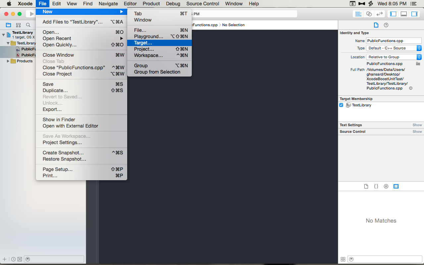Open the Edit menu
The height and width of the screenshot is (265, 424).
56,4
